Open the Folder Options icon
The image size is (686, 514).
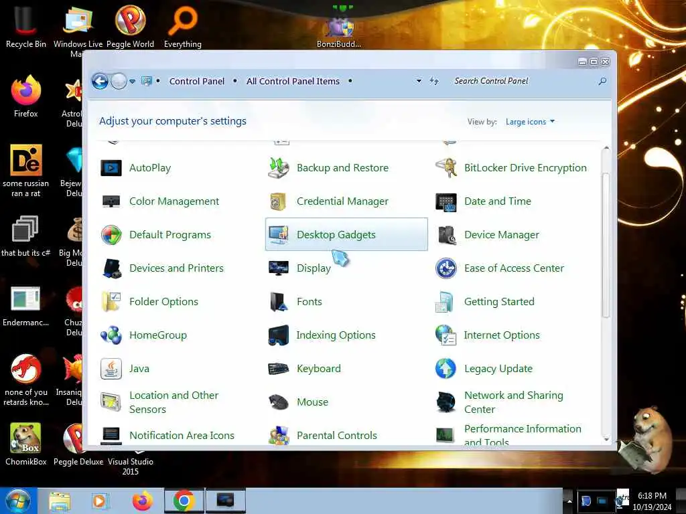tap(111, 302)
